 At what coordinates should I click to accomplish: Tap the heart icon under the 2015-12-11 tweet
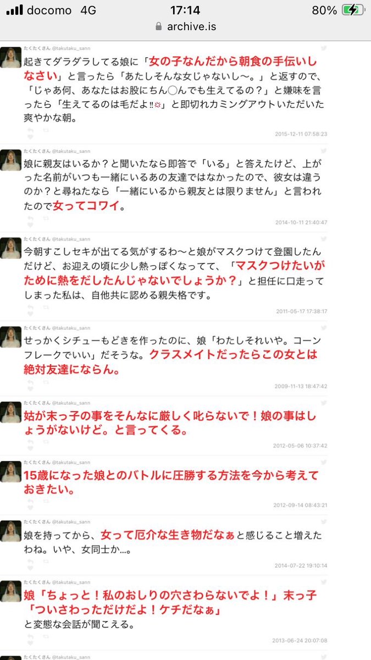click(x=30, y=137)
